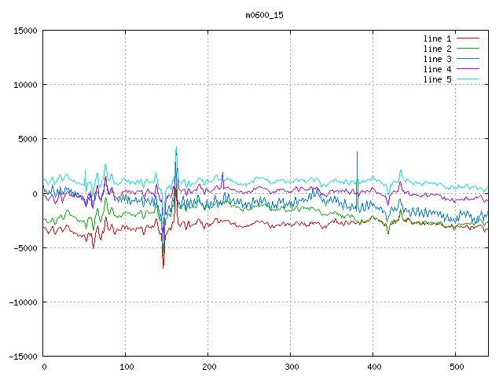Click the 15000 y-axis tick label
Screen dimensions: 503x377
(x=24, y=31)
